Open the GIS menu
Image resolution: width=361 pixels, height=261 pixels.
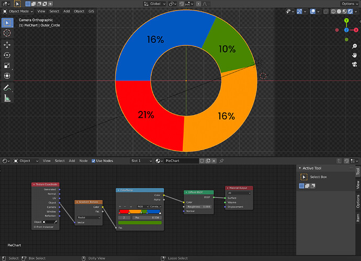coord(92,12)
